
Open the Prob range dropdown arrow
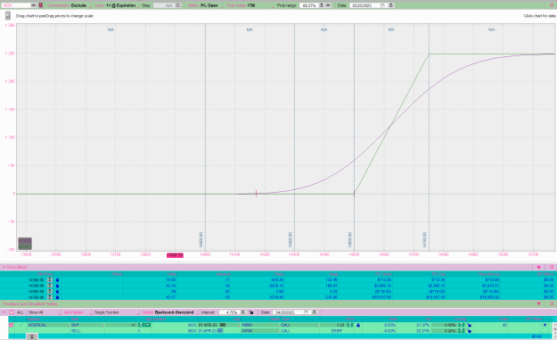click(x=328, y=5)
